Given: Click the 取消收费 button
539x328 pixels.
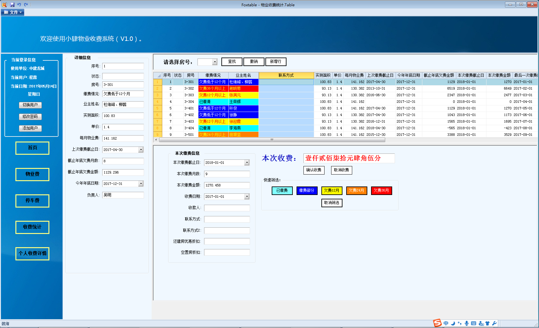Looking at the screenshot, I should point(342,170).
